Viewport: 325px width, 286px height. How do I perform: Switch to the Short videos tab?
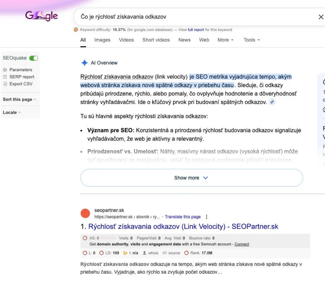[x=156, y=40]
